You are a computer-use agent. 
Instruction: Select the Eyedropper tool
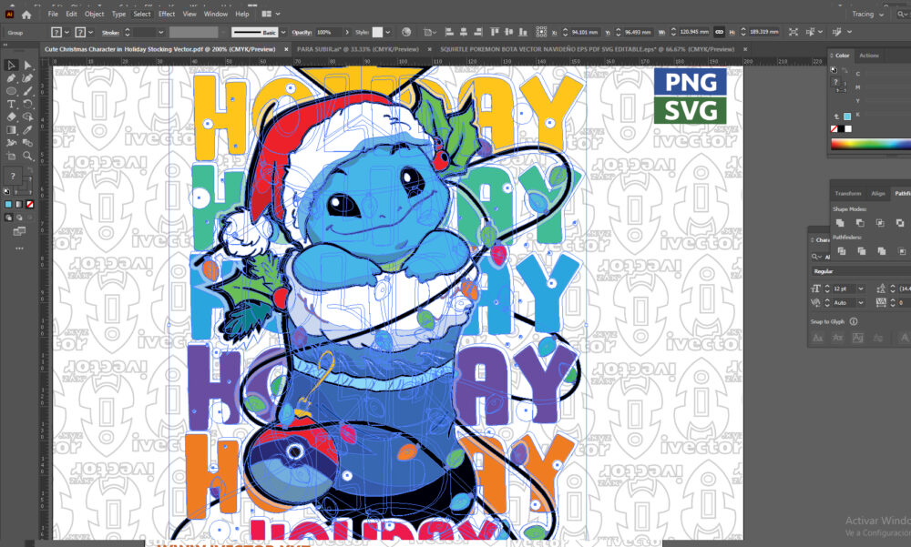27,130
